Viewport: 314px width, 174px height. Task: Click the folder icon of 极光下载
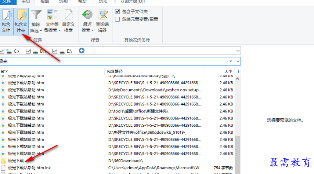(3, 161)
